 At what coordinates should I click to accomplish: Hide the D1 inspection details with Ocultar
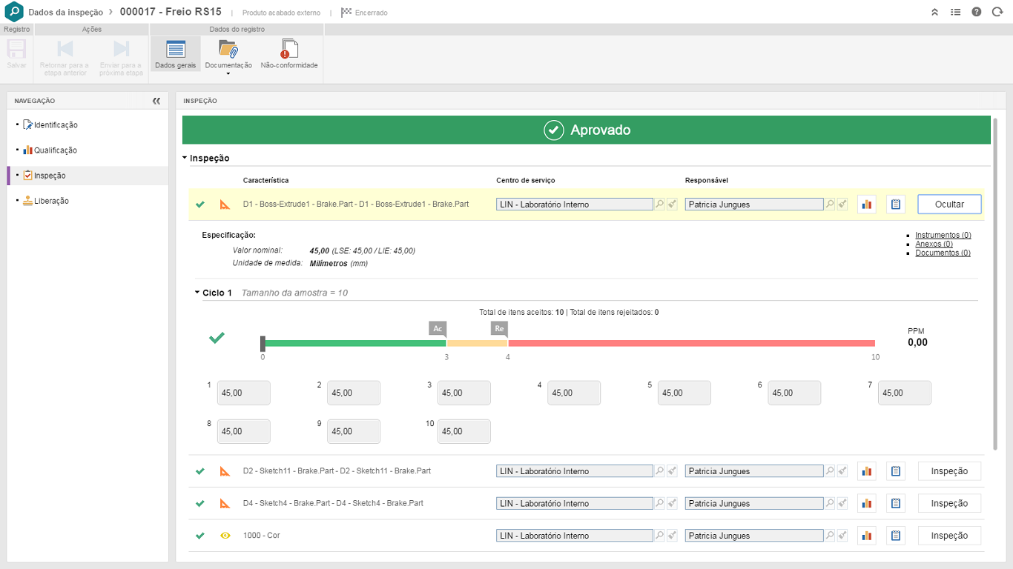tap(949, 204)
